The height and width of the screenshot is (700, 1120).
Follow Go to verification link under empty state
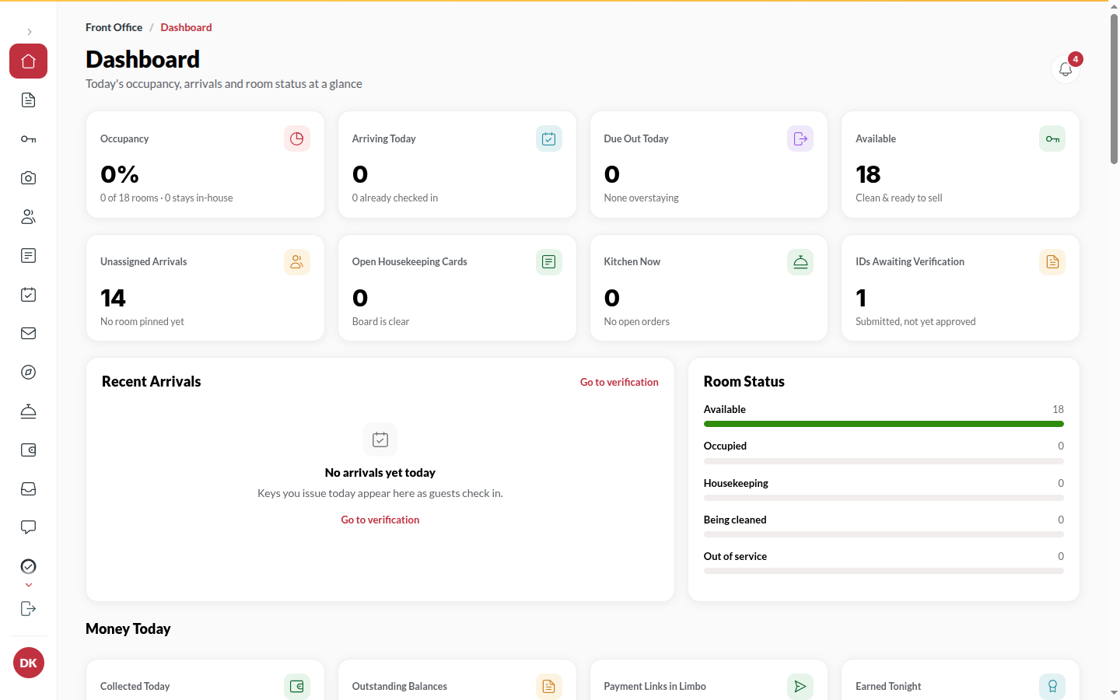(380, 520)
